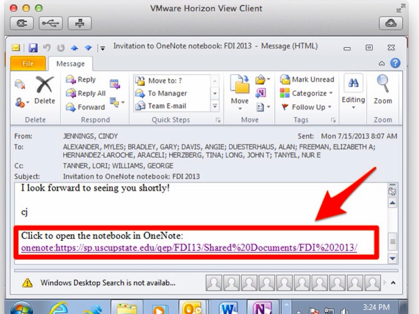Image resolution: width=419 pixels, height=314 pixels.
Task: Click the Team E-mail quick step
Action: click(x=167, y=106)
